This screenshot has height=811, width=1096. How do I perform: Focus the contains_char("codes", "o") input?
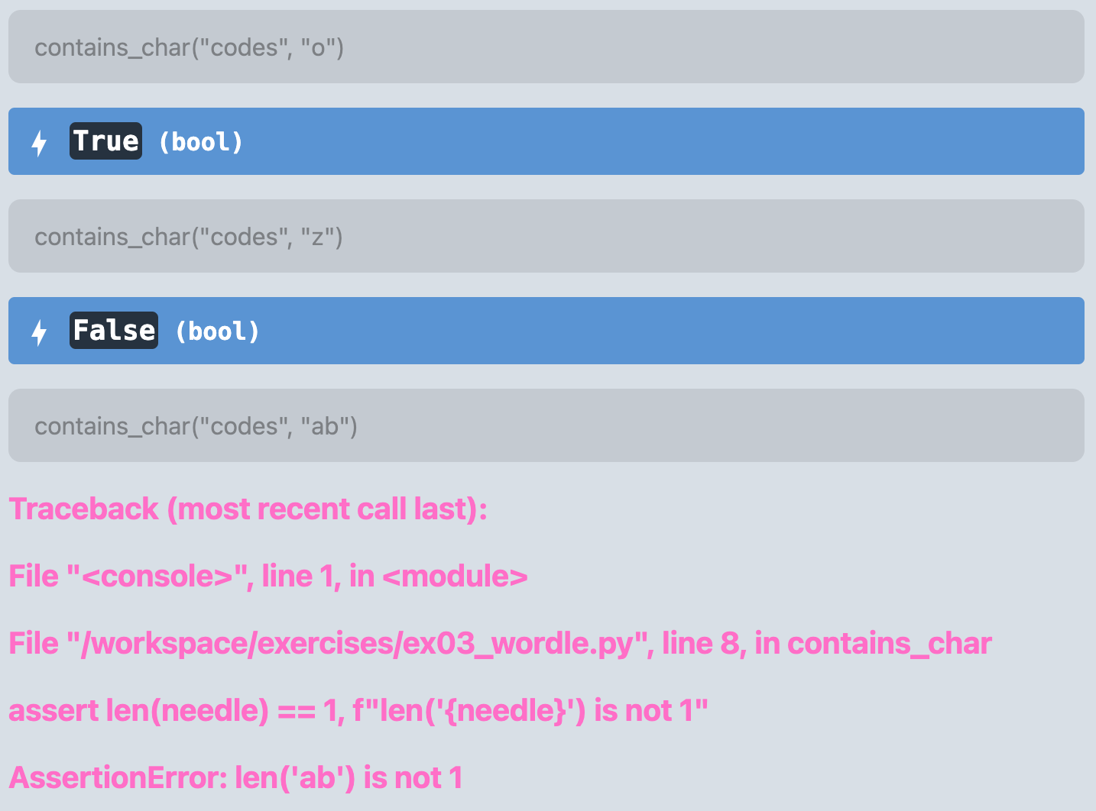click(x=546, y=47)
